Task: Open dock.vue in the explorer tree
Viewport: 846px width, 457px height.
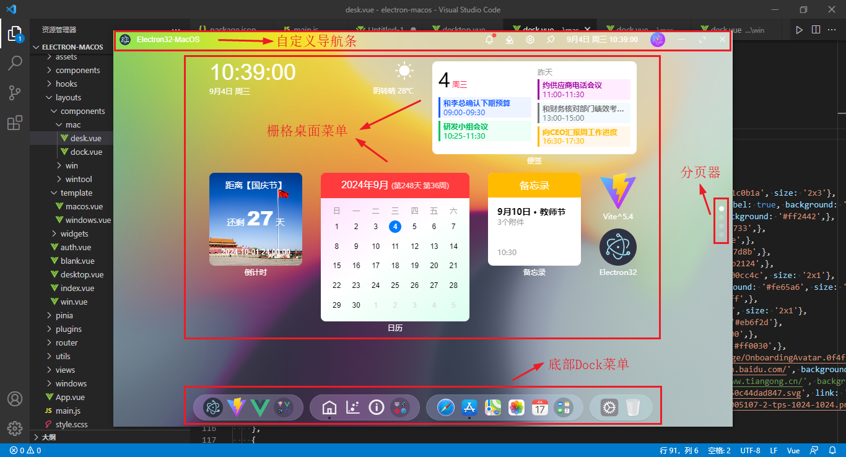Action: click(x=86, y=152)
